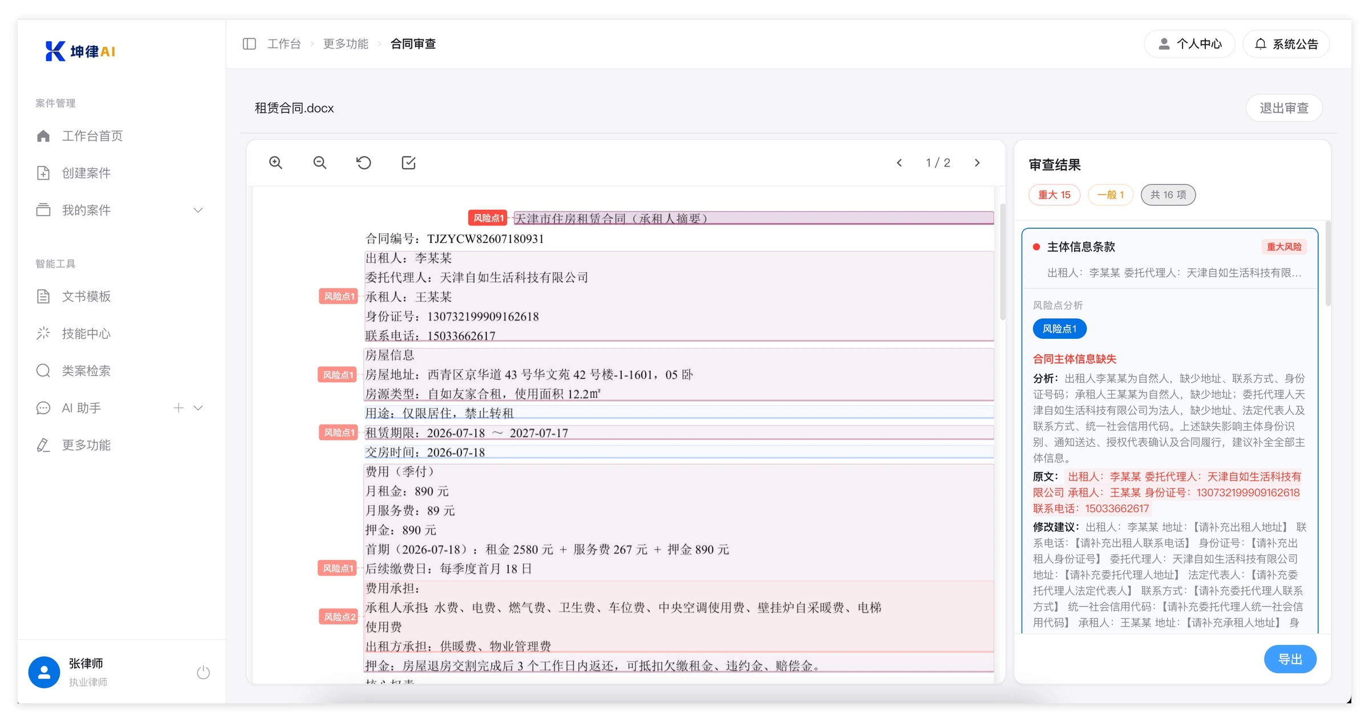Screen dimensions: 1369x721
Task: Click 风险点1 marker beside 租赁期限 line
Action: click(338, 432)
